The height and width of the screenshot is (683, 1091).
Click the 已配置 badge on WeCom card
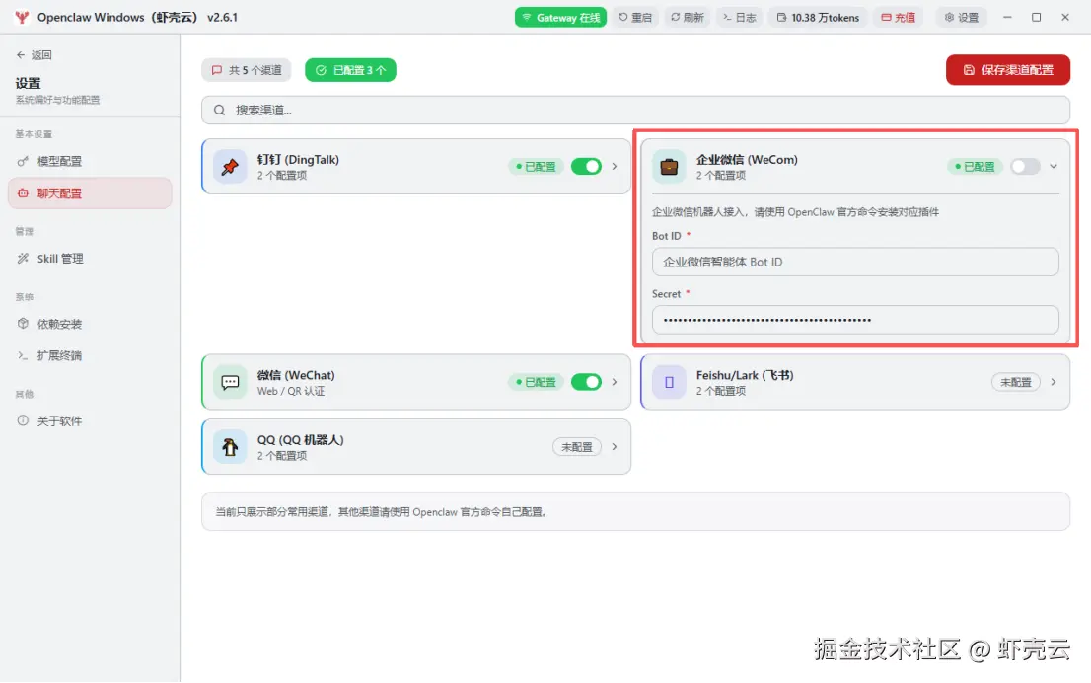point(975,167)
